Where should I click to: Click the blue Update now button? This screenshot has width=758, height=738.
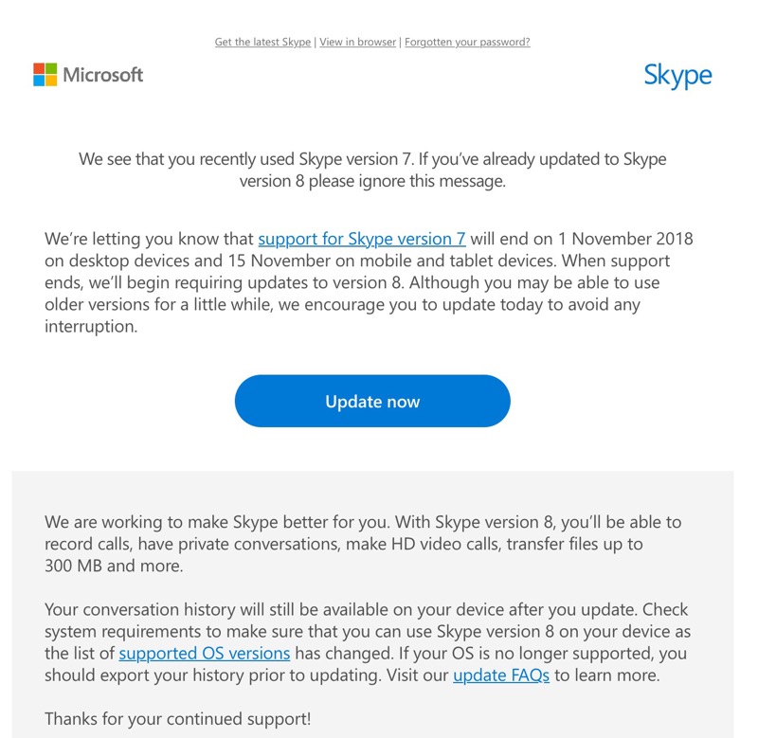(x=372, y=401)
